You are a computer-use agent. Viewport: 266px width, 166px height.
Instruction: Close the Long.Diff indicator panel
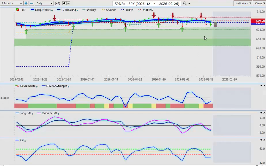[x=264, y=113]
